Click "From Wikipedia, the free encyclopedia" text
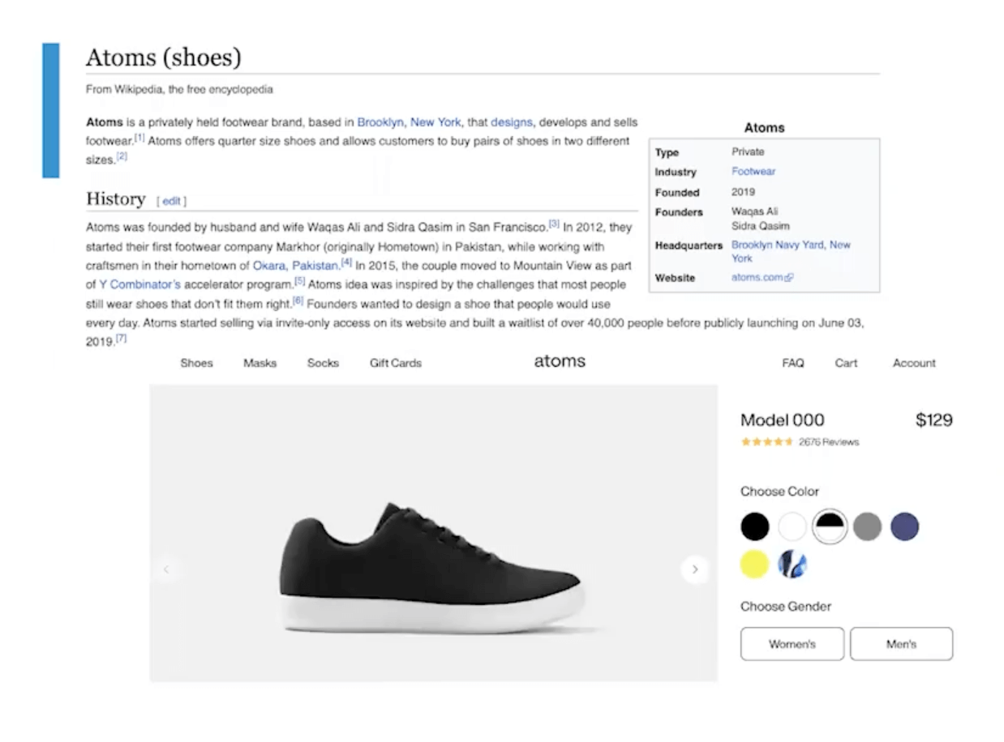Viewport: 1004px width, 742px height. pyautogui.click(x=179, y=89)
